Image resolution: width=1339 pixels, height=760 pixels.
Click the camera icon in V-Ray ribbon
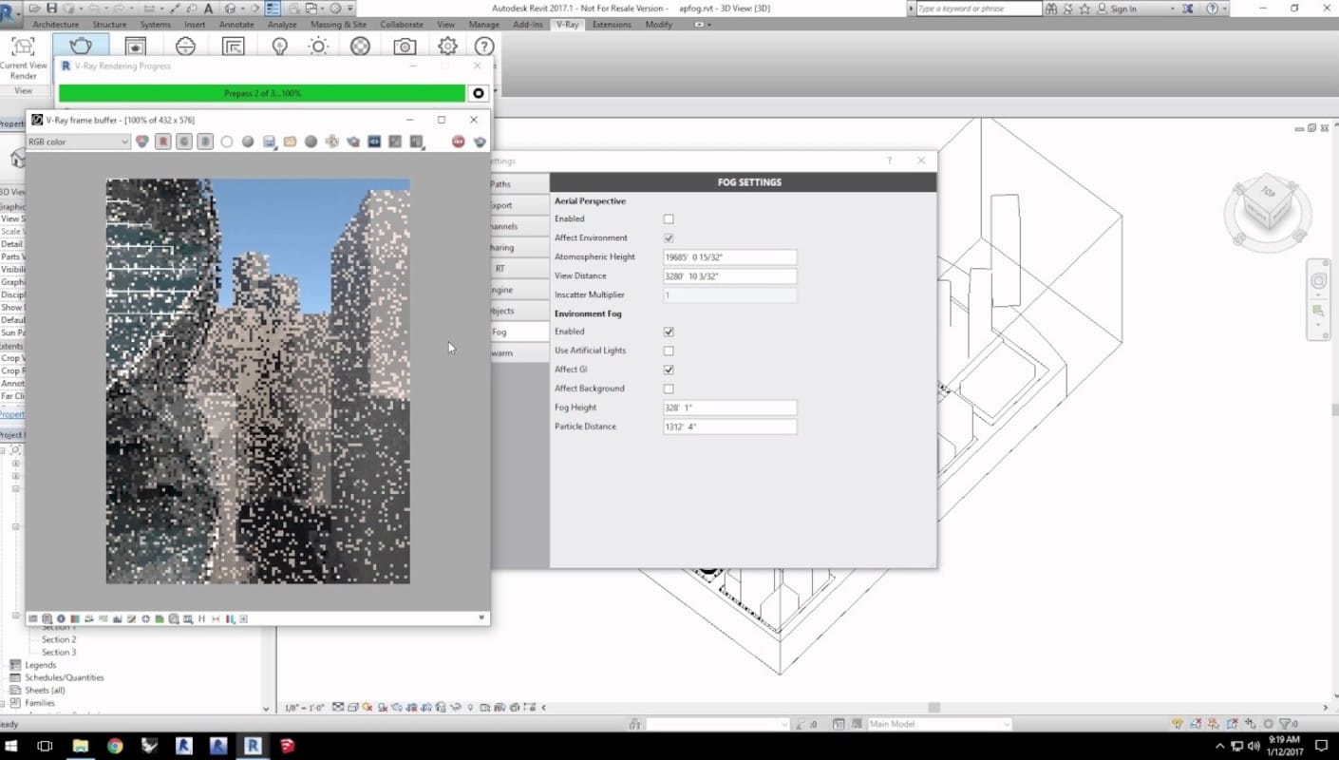405,47
